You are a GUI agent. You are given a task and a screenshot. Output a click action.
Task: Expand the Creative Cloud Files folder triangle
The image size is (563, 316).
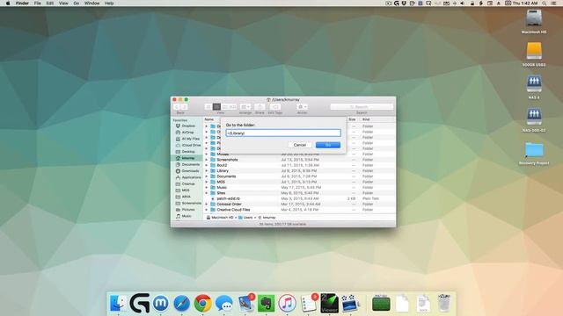pyautogui.click(x=207, y=210)
